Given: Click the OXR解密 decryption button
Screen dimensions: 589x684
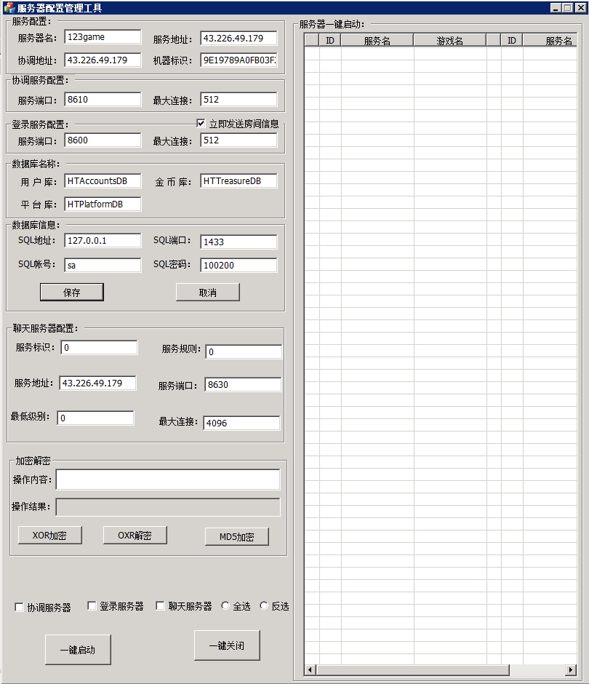Looking at the screenshot, I should (134, 535).
